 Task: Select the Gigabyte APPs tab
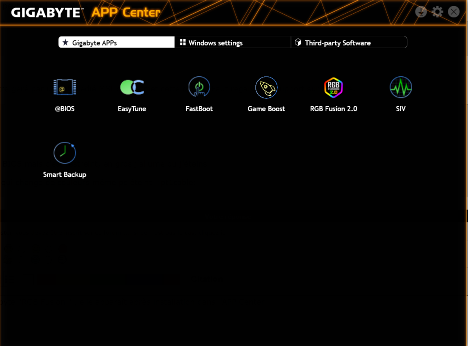coord(117,42)
